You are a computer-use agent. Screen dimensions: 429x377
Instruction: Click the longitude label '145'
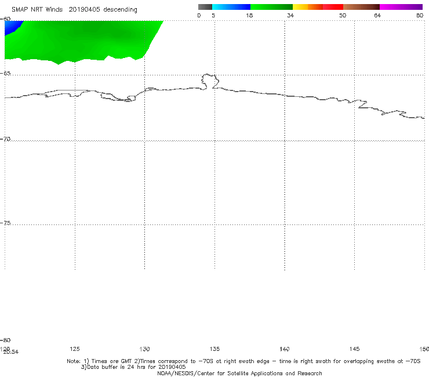[354, 349]
